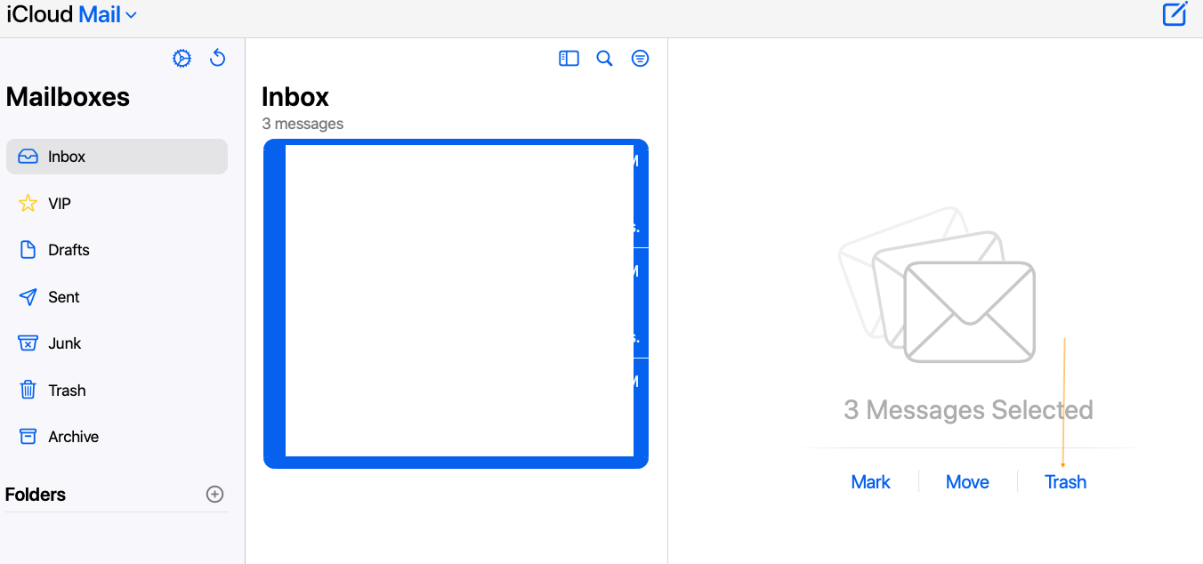Viewport: 1203px width, 564px height.
Task: Compose a new message with pencil icon
Action: pos(1175,14)
